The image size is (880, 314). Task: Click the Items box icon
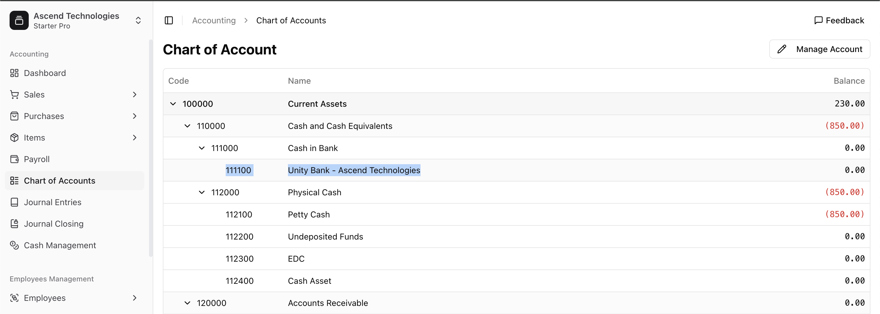click(x=14, y=138)
